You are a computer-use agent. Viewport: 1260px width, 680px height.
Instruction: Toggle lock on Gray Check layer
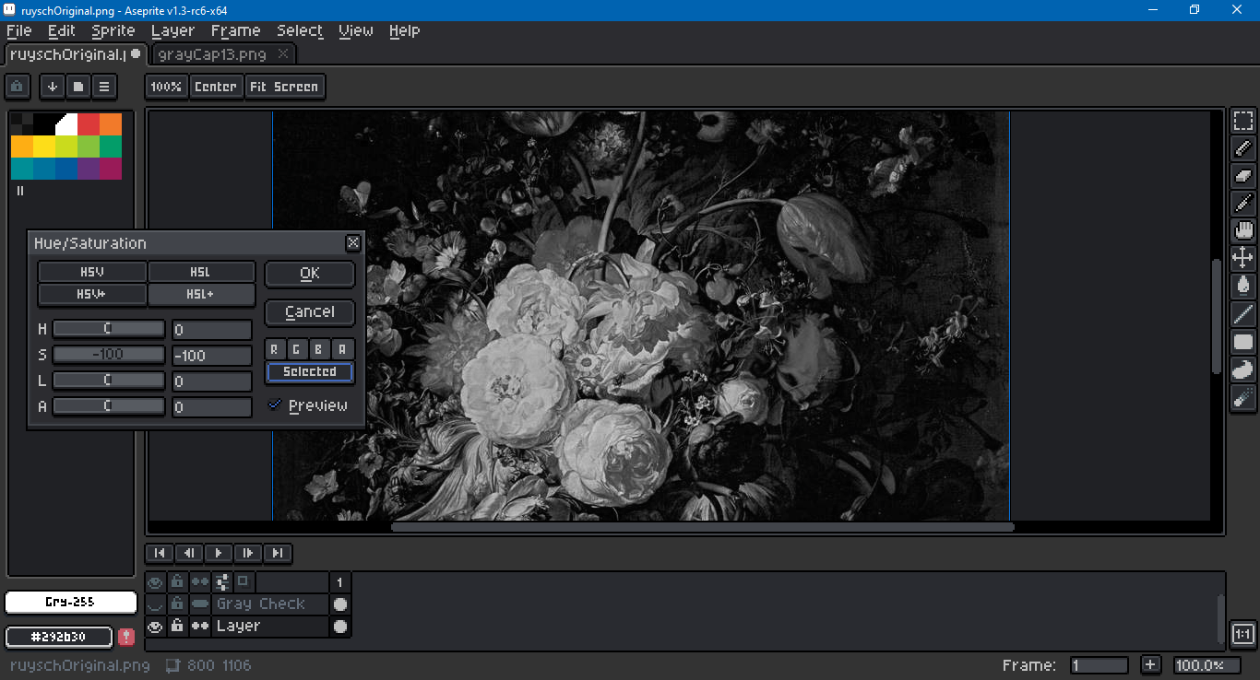[177, 604]
